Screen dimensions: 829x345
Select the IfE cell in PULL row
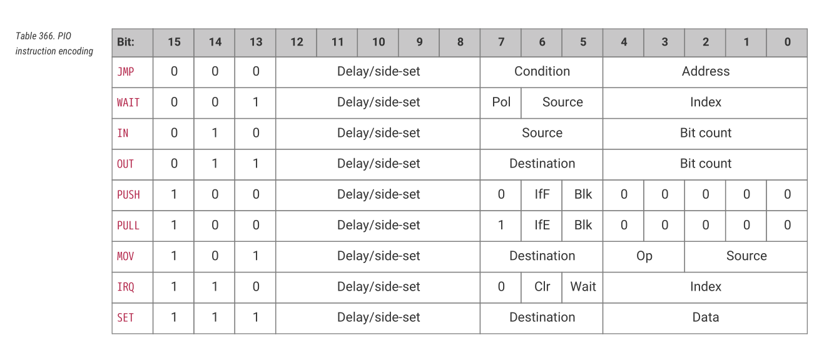point(542,225)
